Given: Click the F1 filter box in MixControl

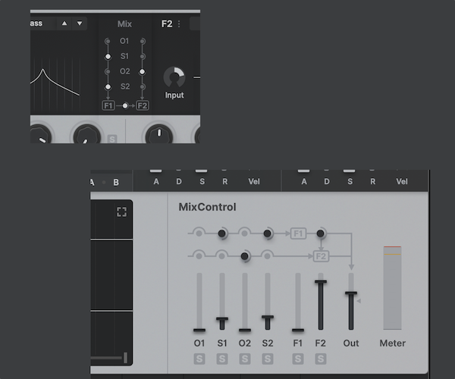Looking at the screenshot, I should pos(298,233).
